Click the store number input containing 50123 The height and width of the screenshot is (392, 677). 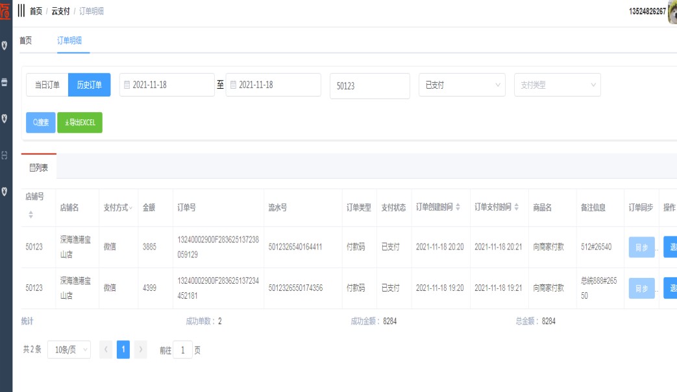pos(369,86)
